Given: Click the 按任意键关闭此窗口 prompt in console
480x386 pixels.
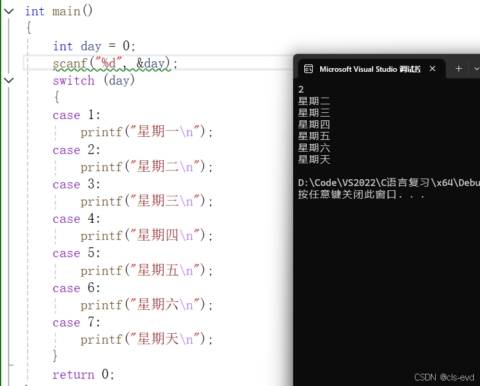Looking at the screenshot, I should click(361, 195).
